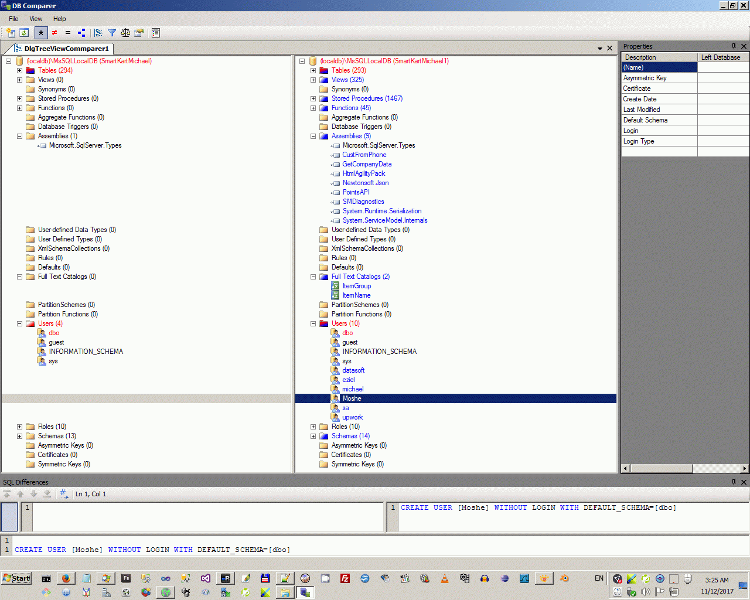Image resolution: width=750 pixels, height=600 pixels.
Task: Open the View menu
Action: (x=36, y=19)
